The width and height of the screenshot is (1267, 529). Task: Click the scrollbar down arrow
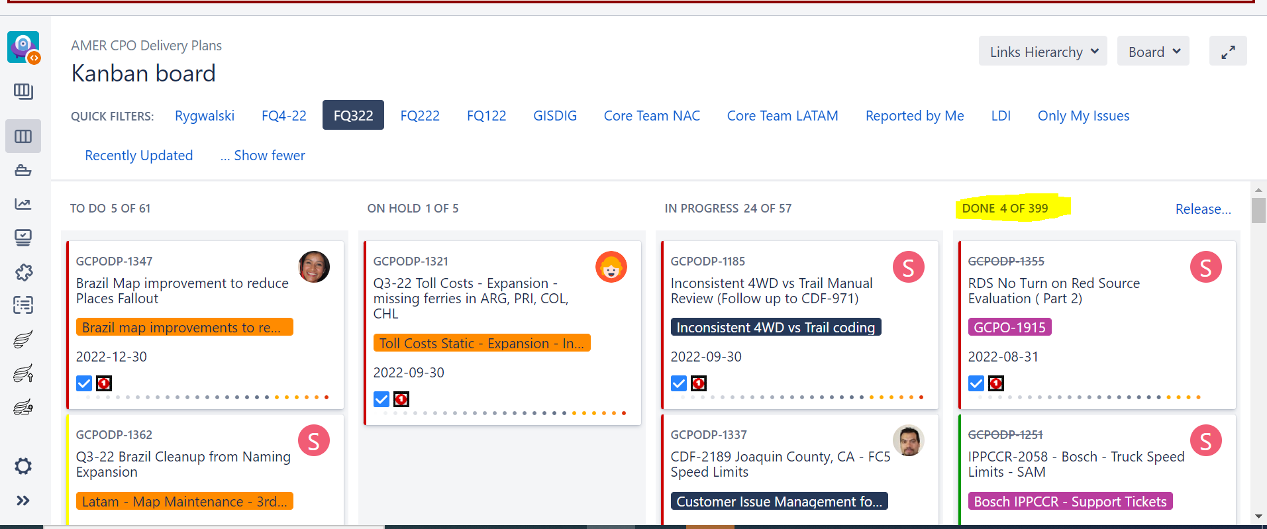1258,516
